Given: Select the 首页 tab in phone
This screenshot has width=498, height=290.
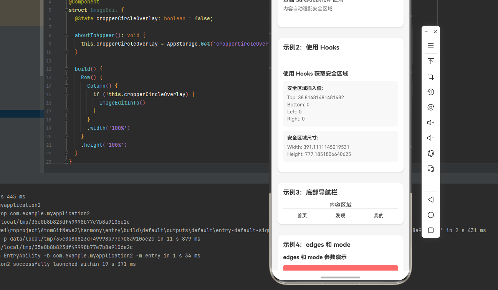Looking at the screenshot, I should [302, 216].
